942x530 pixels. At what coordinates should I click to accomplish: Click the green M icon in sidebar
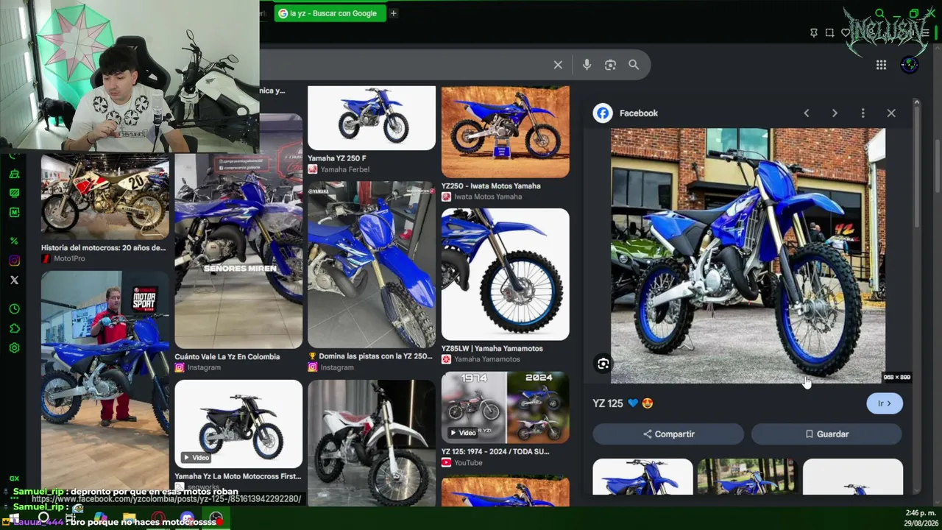click(x=14, y=213)
